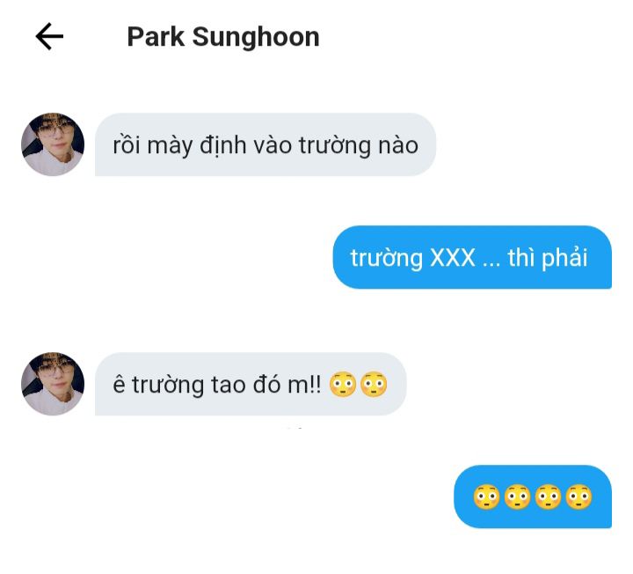Click third flushed emoji in blue bubble
Image resolution: width=633 pixels, height=574 pixels.
[548, 497]
